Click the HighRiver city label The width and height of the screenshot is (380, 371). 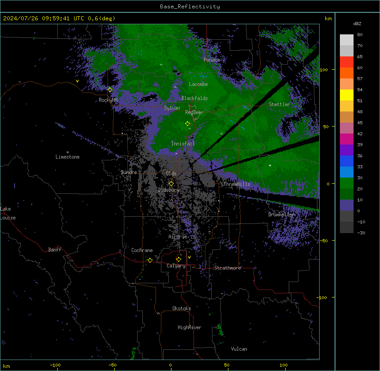pyautogui.click(x=190, y=327)
